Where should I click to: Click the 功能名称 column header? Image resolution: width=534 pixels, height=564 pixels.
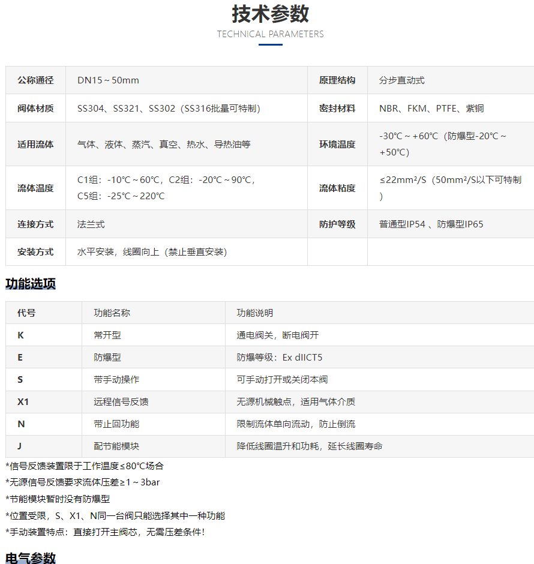coord(112,313)
